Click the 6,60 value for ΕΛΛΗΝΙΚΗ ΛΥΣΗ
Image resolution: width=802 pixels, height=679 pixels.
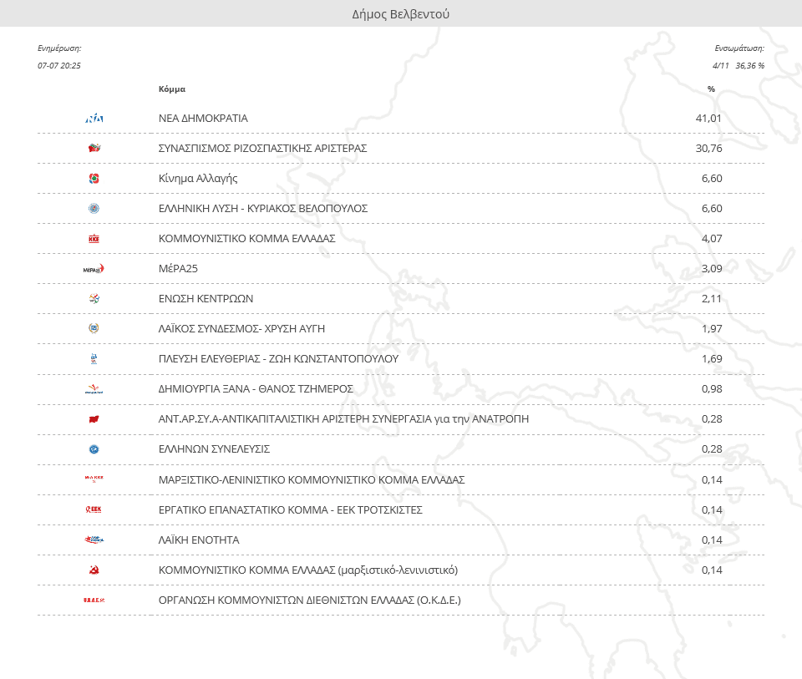click(x=712, y=209)
